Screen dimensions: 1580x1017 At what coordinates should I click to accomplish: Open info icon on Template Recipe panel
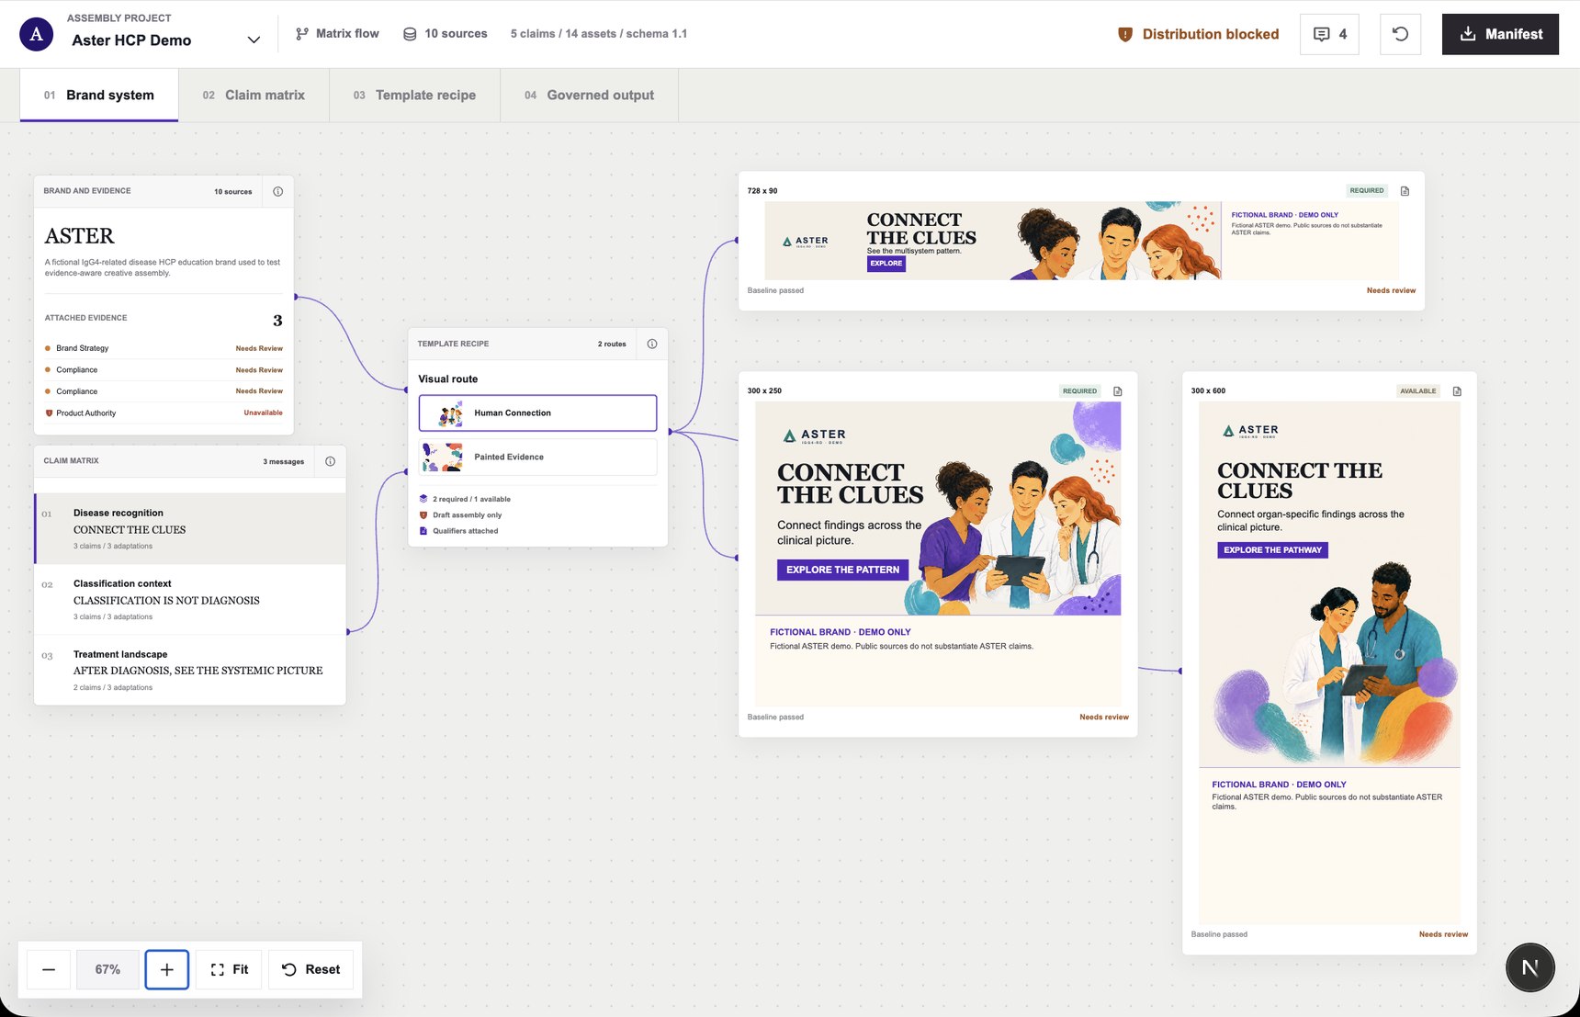click(x=652, y=344)
